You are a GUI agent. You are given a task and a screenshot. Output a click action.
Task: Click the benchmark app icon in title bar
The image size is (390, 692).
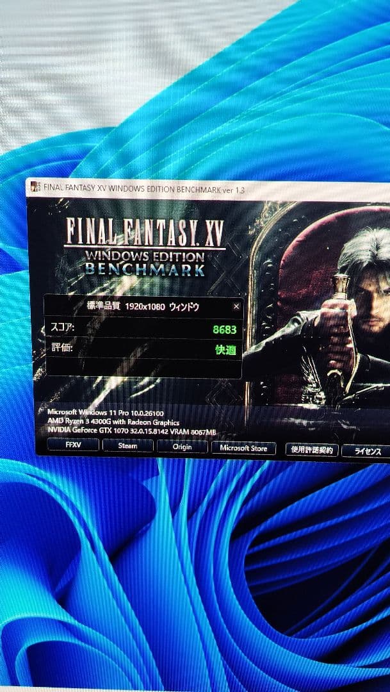35,186
